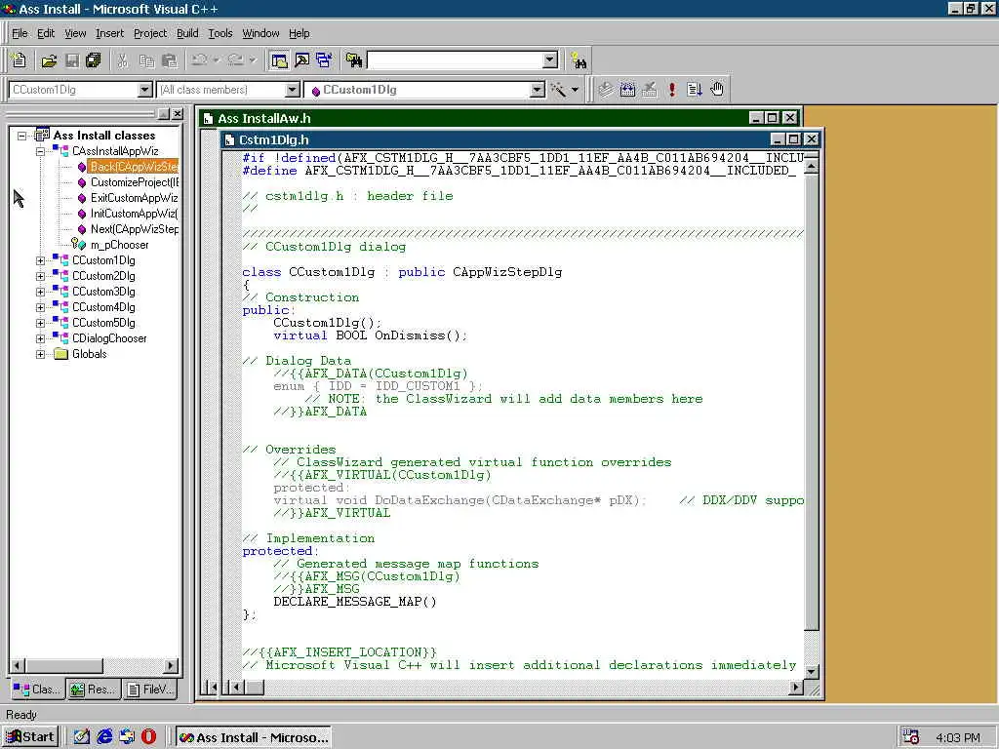
Task: Open the All class members filter dropdown
Action: coord(293,90)
